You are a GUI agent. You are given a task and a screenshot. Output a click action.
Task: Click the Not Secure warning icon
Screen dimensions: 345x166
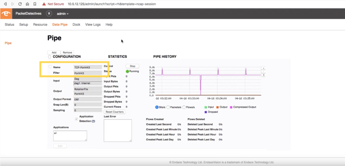click(44, 4)
